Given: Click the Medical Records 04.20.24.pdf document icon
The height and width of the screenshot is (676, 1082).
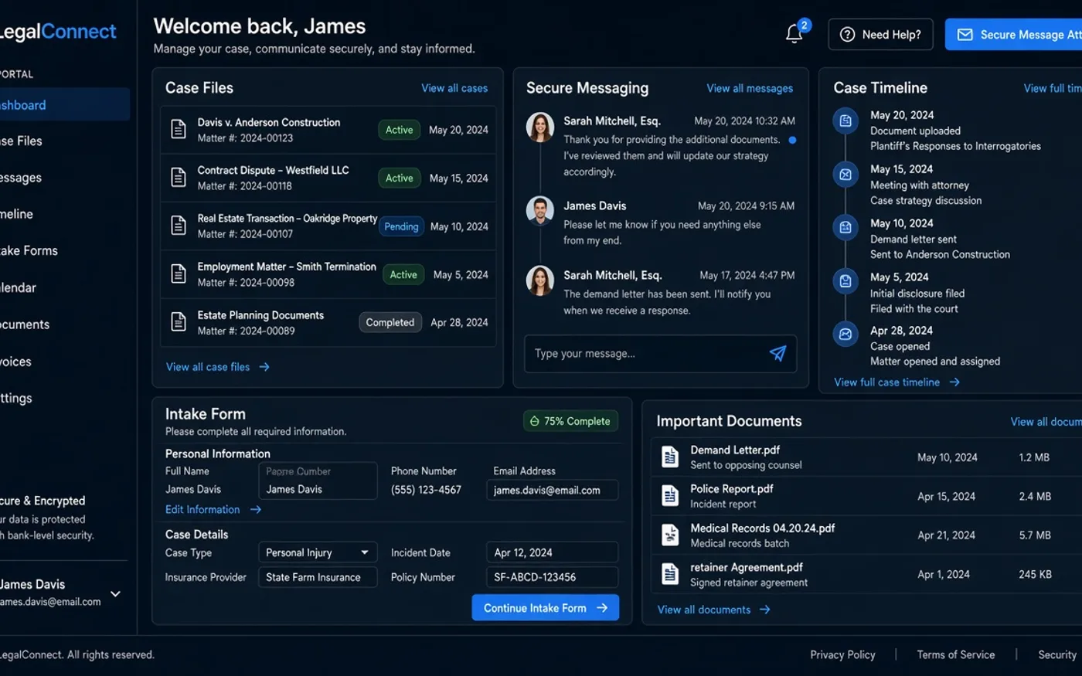Looking at the screenshot, I should tap(670, 535).
